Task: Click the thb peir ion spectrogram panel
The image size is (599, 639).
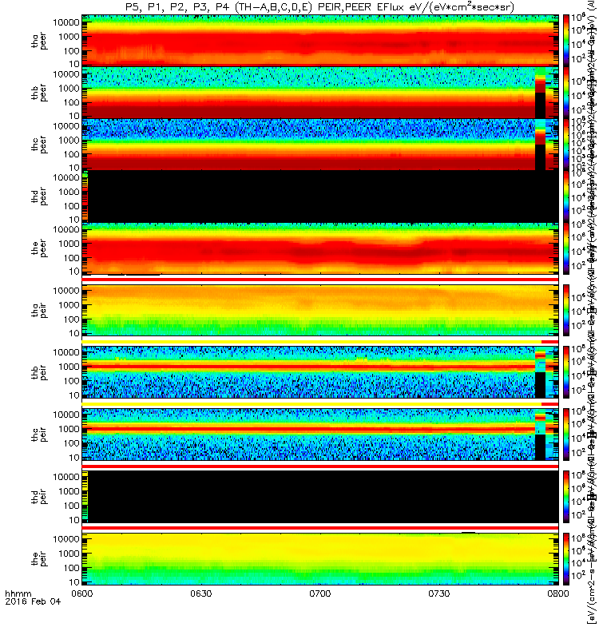Action: [320, 372]
